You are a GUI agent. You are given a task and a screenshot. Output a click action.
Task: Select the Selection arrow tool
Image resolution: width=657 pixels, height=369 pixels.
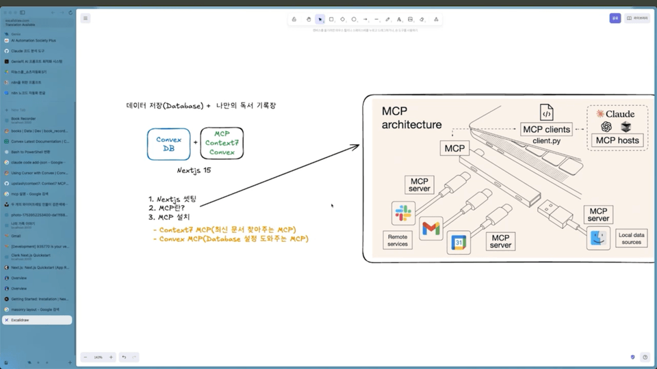(320, 19)
